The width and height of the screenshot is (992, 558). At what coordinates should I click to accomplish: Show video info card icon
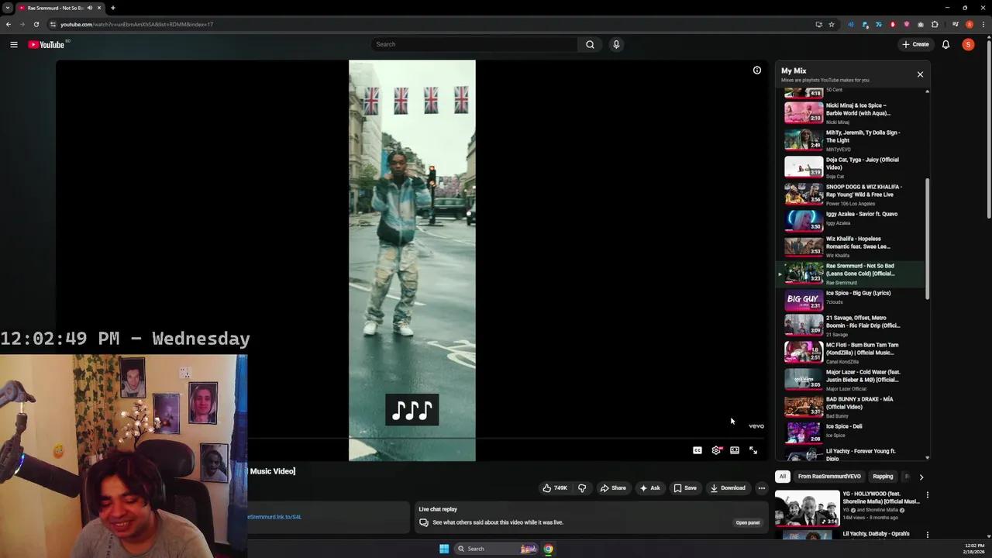(x=757, y=71)
